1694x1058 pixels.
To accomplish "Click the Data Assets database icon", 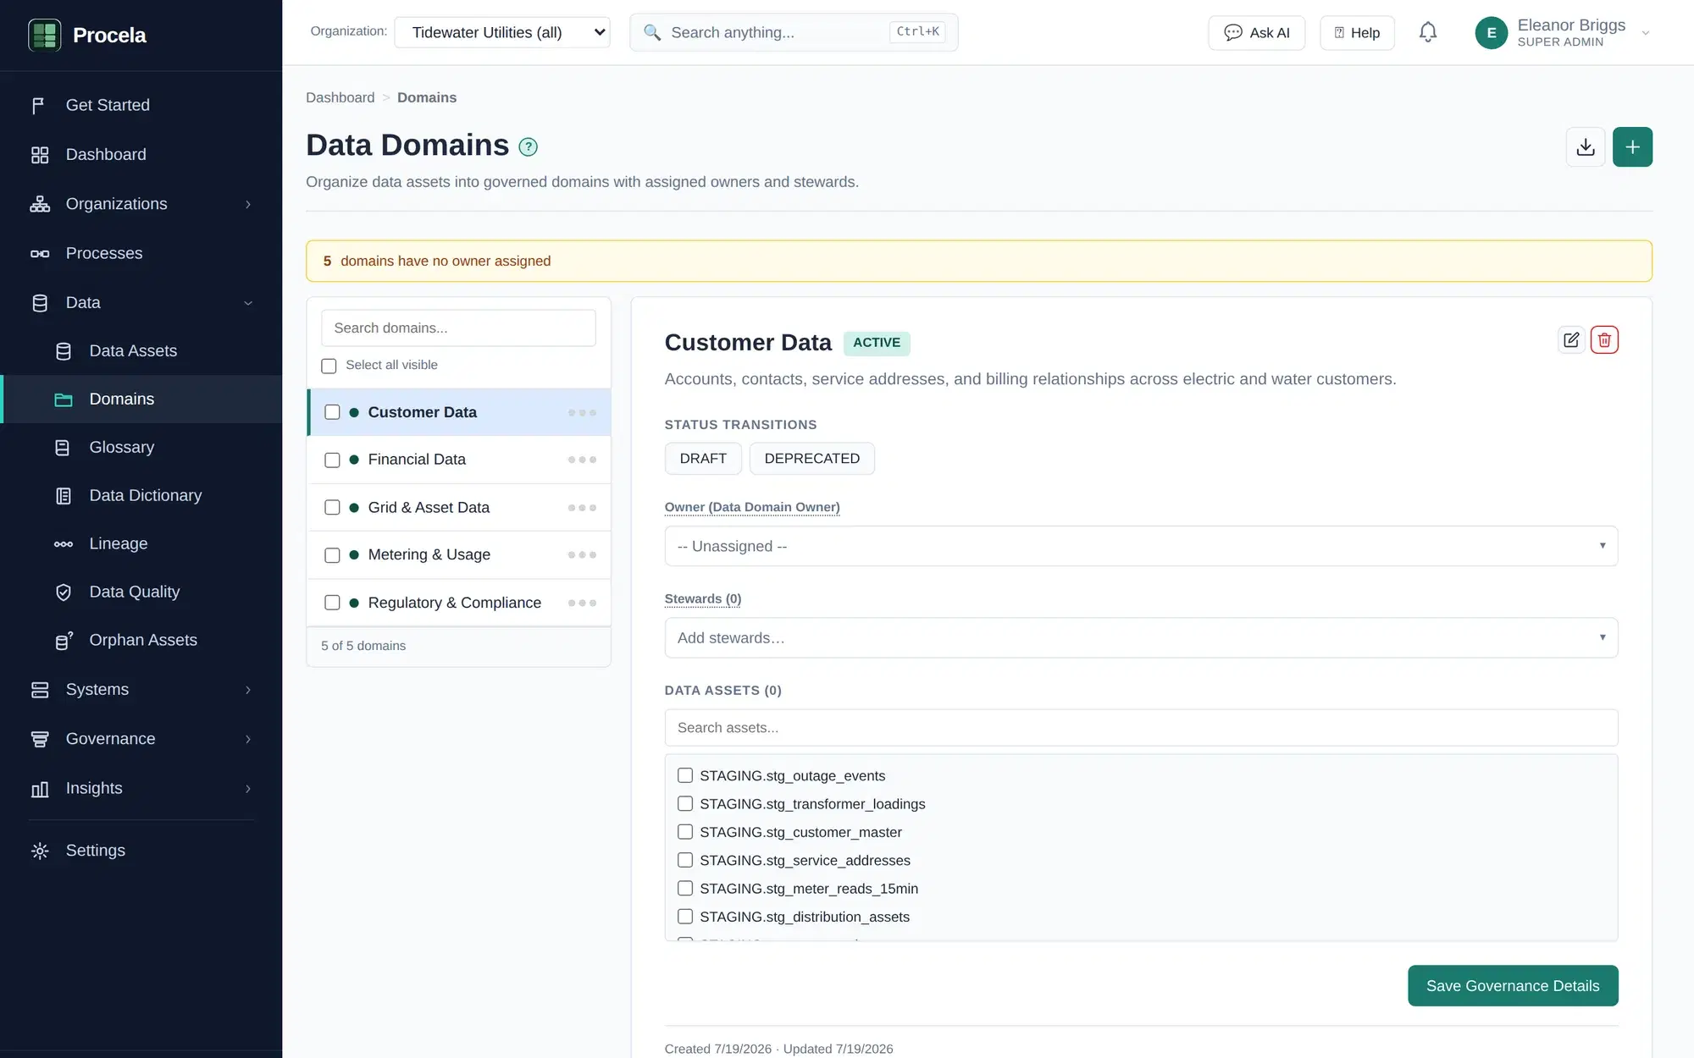I will (x=64, y=351).
